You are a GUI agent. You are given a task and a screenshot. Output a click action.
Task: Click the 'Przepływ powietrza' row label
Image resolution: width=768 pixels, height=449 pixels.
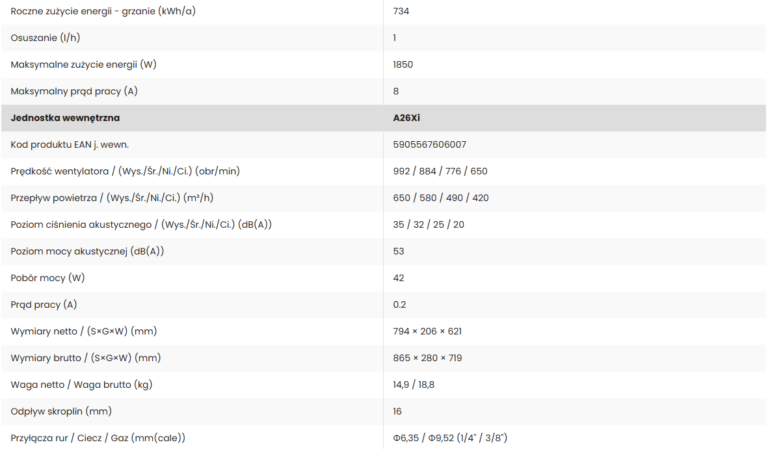point(112,198)
